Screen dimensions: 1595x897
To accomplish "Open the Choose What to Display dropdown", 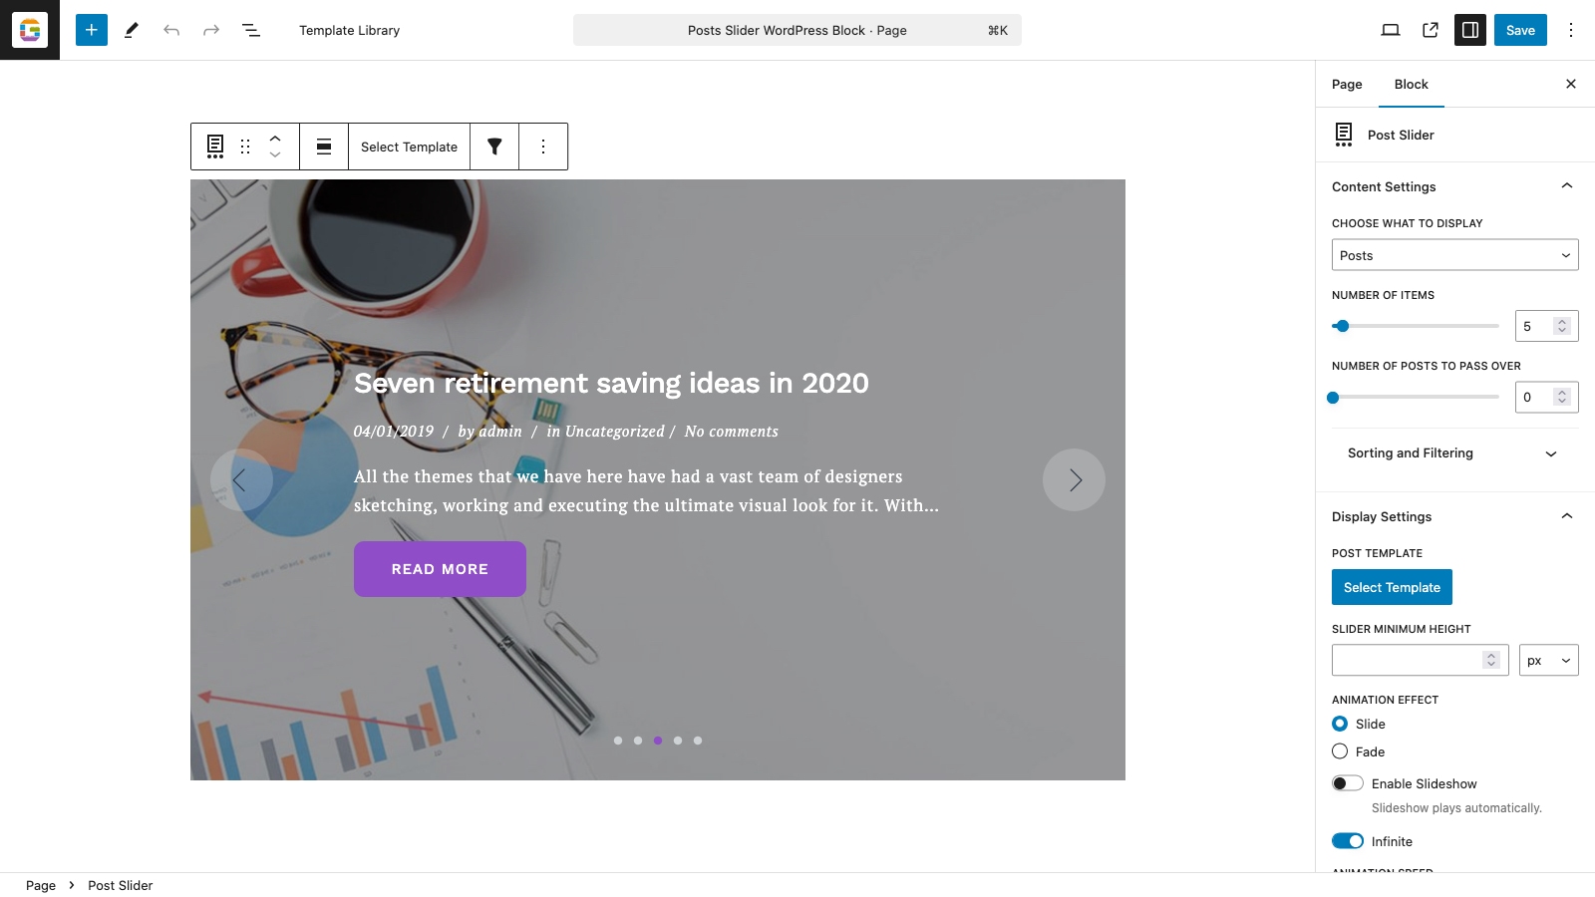I will click(1455, 255).
